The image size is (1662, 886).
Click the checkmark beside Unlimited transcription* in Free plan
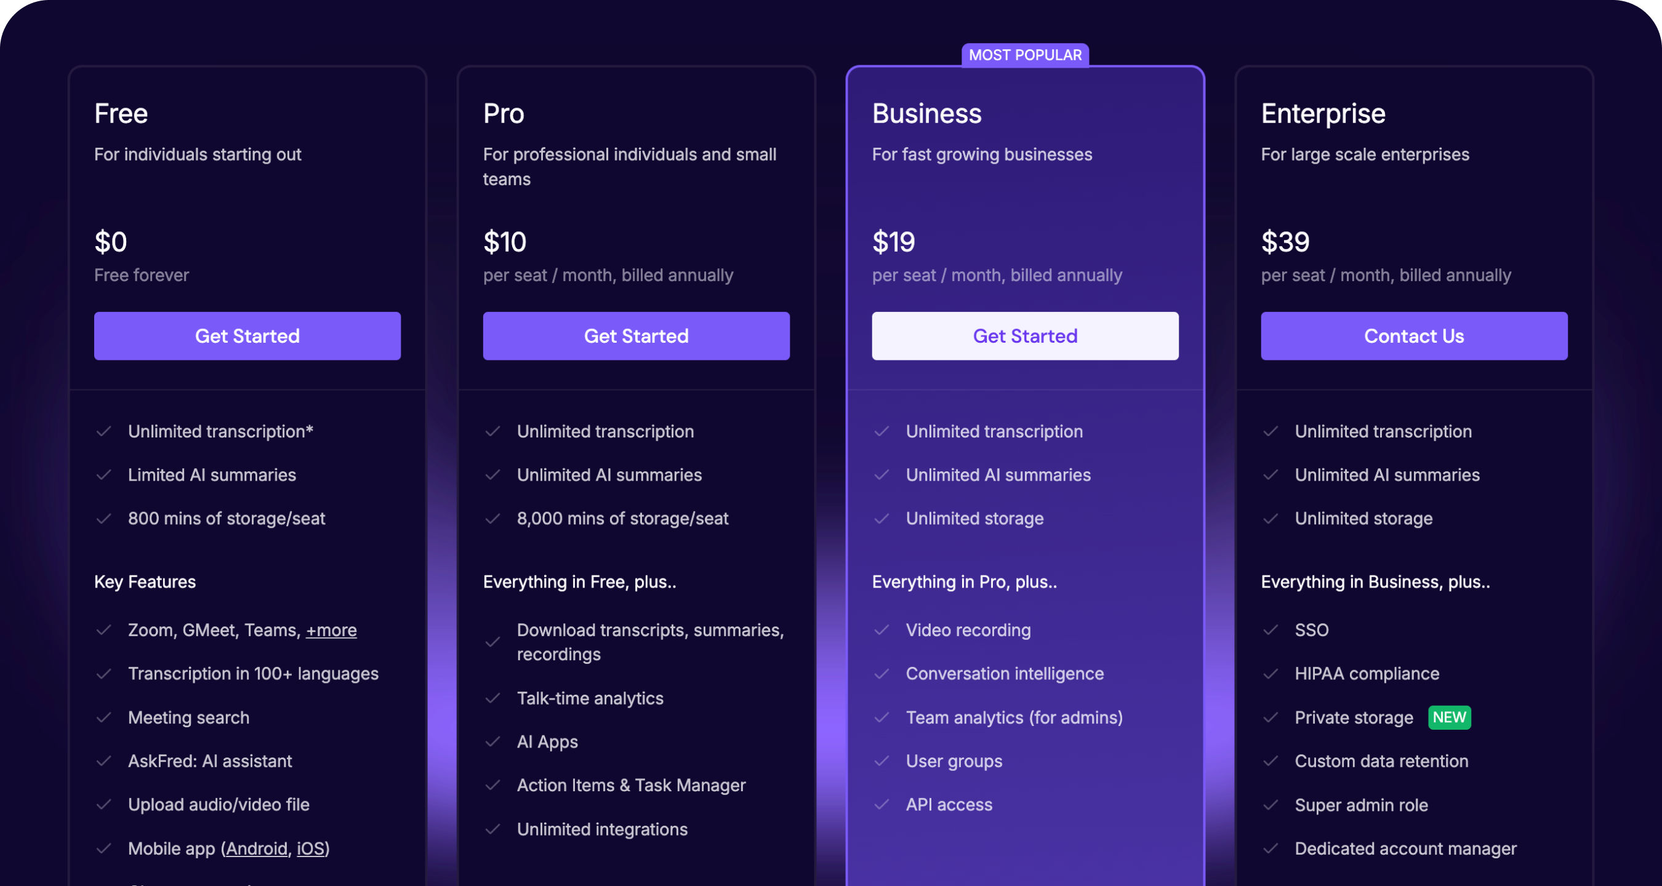pyautogui.click(x=105, y=431)
